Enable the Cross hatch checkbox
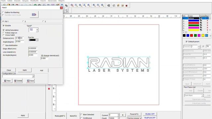 point(4,35)
